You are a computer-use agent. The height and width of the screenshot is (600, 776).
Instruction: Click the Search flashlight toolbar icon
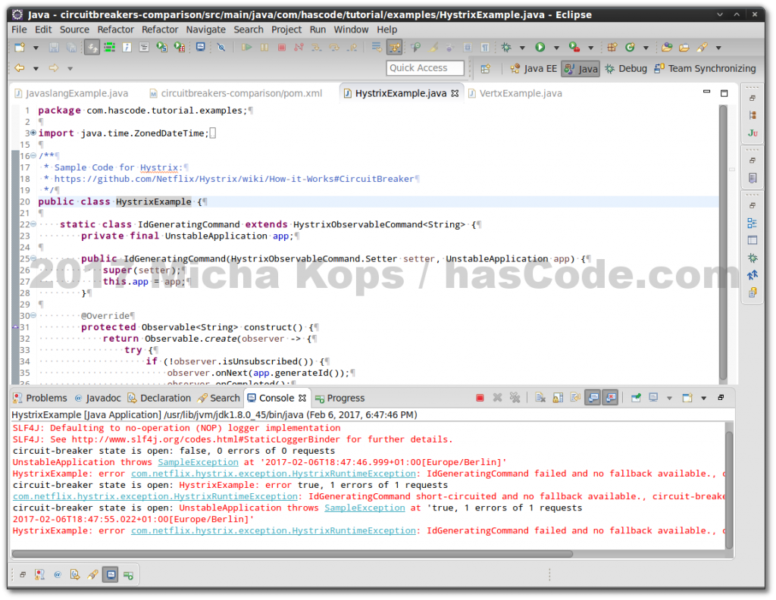point(702,48)
